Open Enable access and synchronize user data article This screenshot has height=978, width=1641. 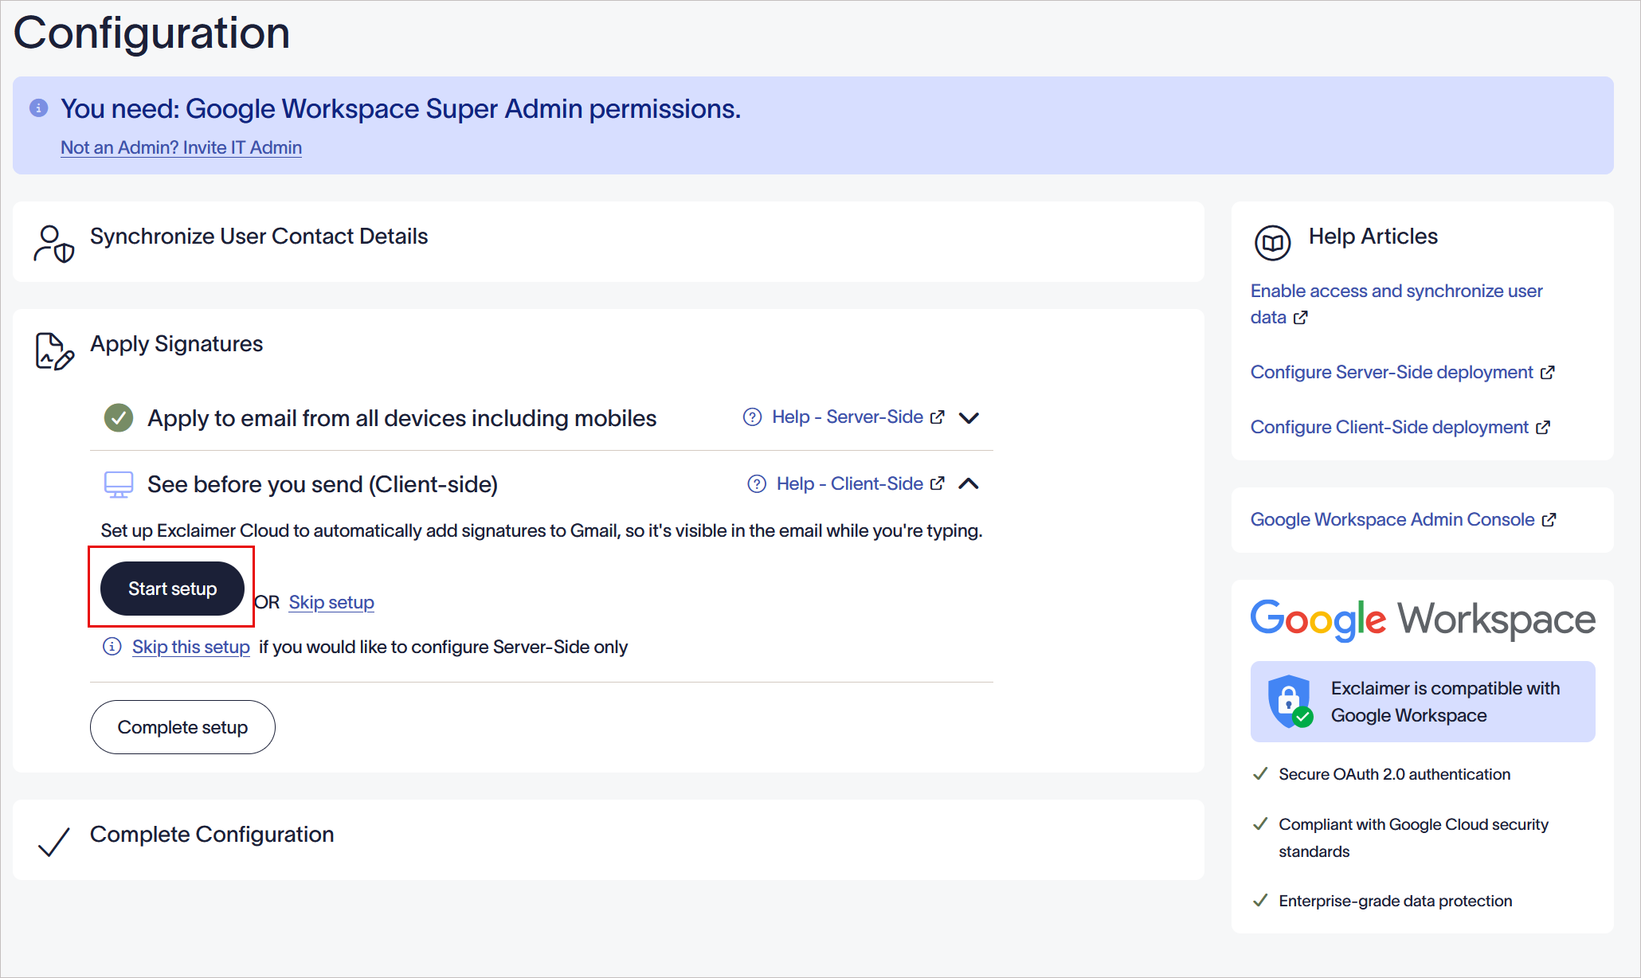click(x=1396, y=303)
